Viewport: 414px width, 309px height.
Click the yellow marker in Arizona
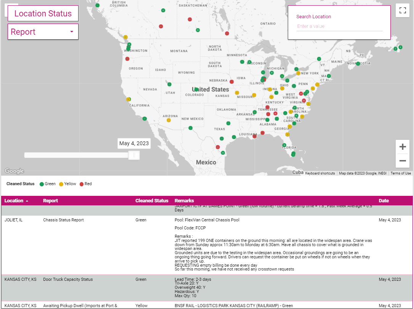pyautogui.click(x=169, y=120)
